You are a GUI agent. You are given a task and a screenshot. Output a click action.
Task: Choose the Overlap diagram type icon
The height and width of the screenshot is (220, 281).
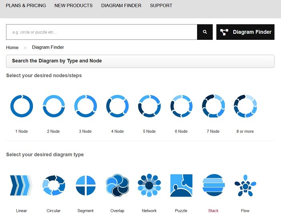tap(117, 185)
